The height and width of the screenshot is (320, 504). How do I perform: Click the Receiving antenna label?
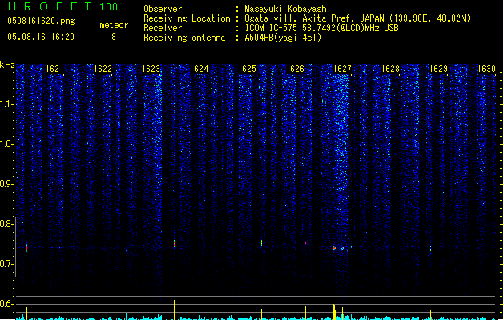(184, 38)
